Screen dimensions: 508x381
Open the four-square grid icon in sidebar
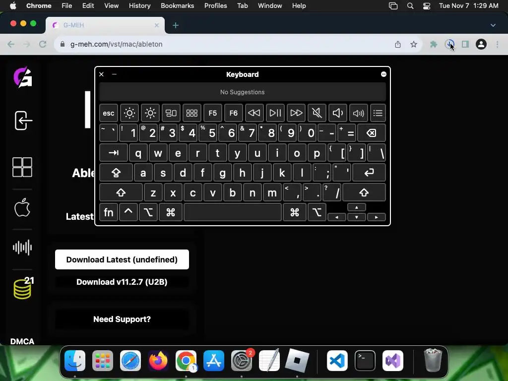point(22,167)
